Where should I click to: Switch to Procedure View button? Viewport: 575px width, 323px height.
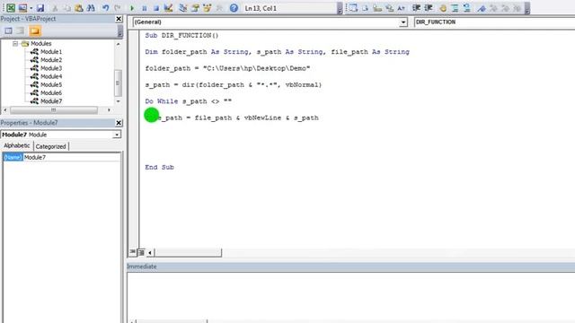(x=132, y=252)
